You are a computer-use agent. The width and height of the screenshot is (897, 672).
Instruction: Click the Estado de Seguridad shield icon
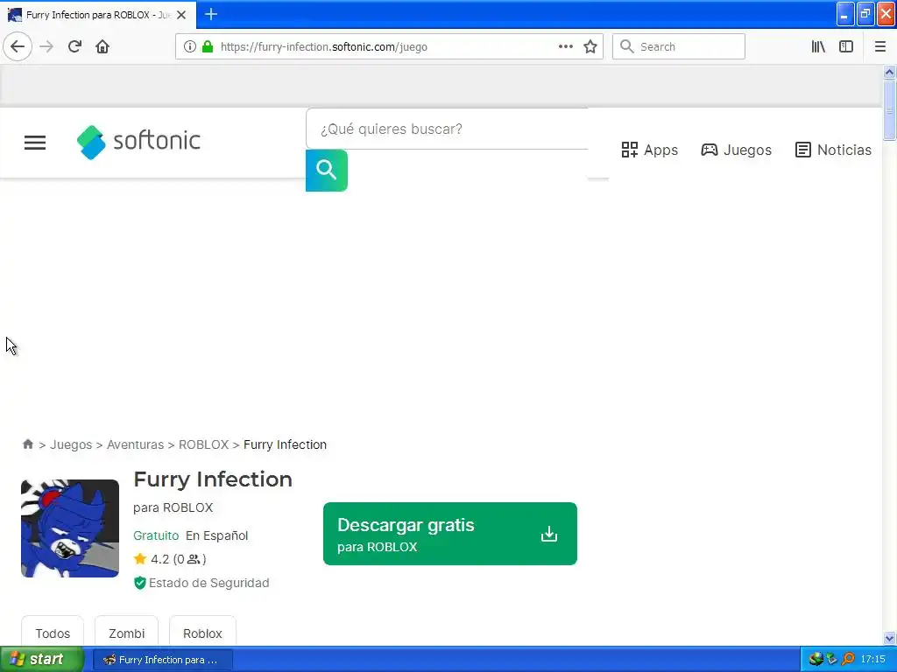tap(139, 583)
